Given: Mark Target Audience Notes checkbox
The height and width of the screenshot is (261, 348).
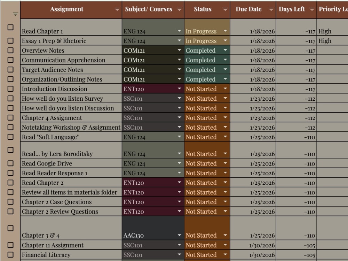Looking at the screenshot, I should (10, 70).
